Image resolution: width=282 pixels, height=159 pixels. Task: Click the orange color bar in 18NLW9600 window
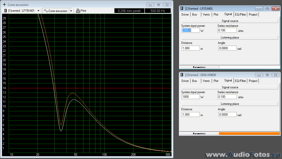(x=250, y=133)
